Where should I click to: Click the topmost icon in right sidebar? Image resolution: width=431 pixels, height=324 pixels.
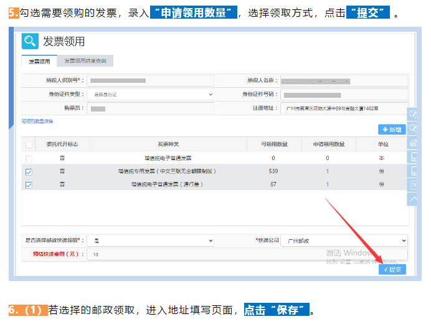click(x=414, y=114)
